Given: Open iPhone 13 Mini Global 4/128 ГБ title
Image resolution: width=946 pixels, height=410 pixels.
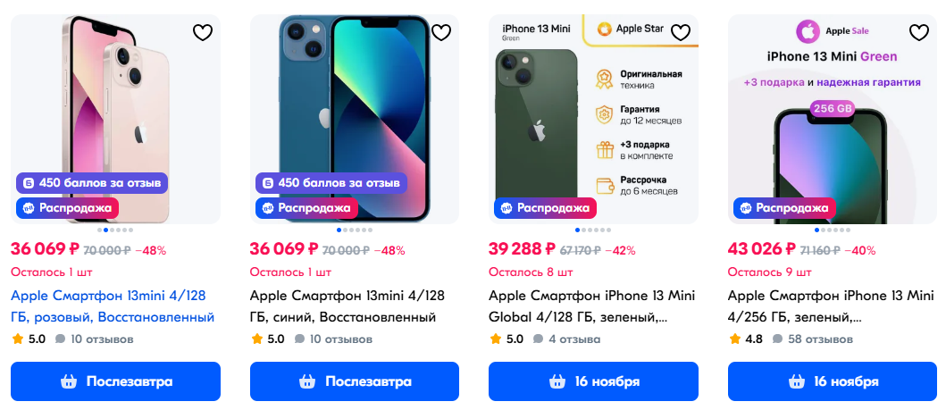Looking at the screenshot, I should click(x=592, y=306).
